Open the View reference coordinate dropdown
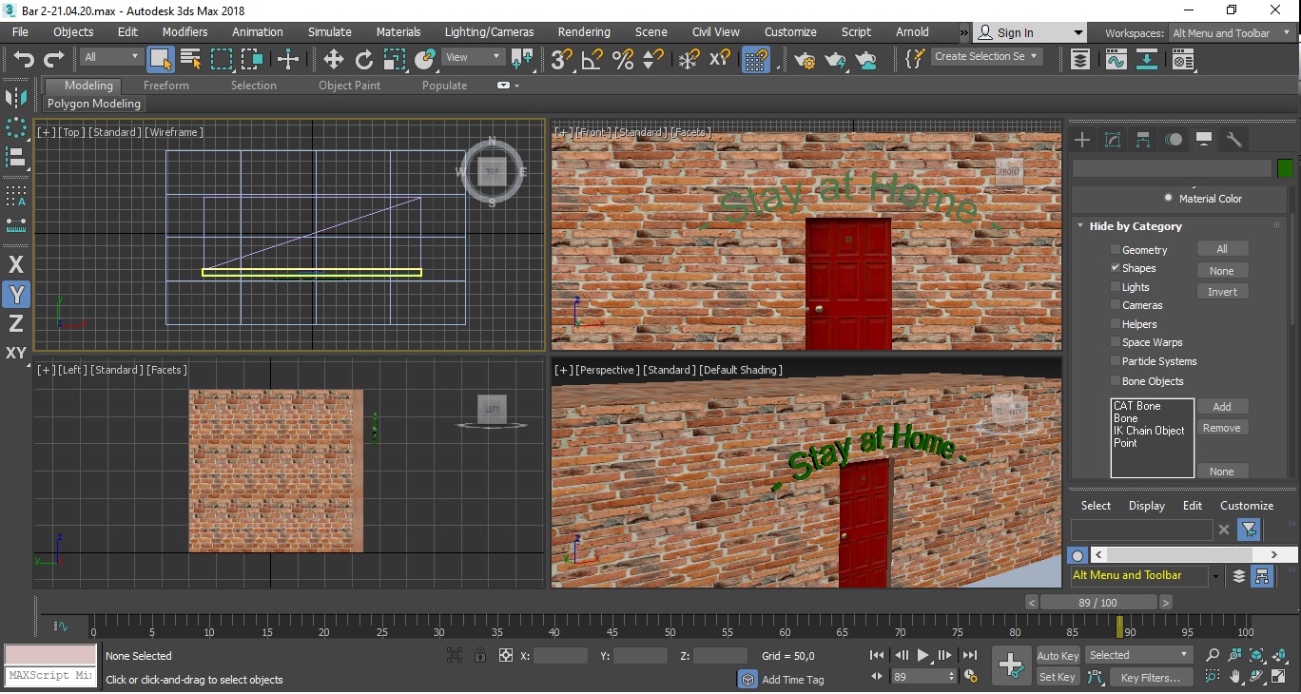 point(474,57)
